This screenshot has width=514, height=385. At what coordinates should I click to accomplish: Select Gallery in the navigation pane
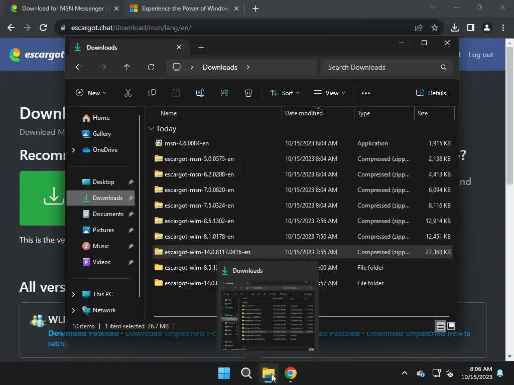pos(101,134)
